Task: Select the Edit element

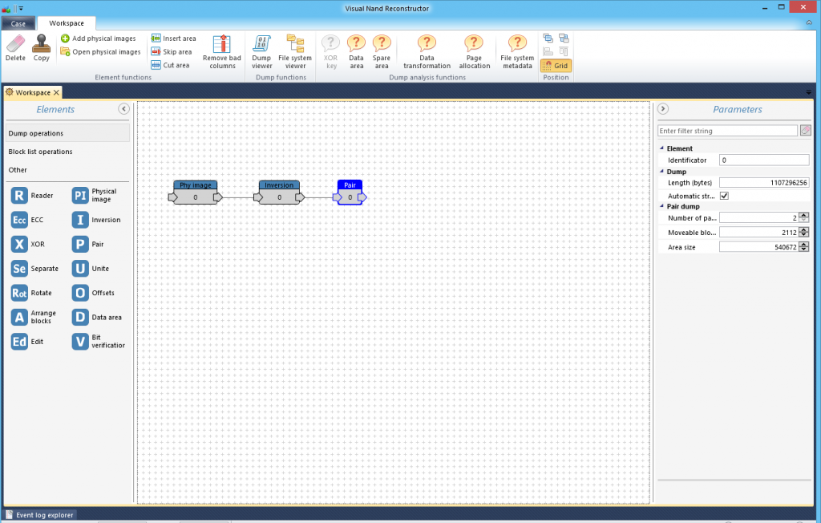Action: coord(28,342)
